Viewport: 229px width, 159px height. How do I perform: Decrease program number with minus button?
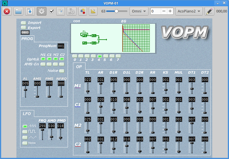point(164,11)
